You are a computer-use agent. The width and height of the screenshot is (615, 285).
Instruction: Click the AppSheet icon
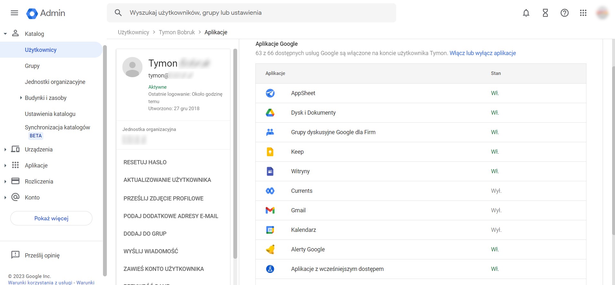coord(270,93)
